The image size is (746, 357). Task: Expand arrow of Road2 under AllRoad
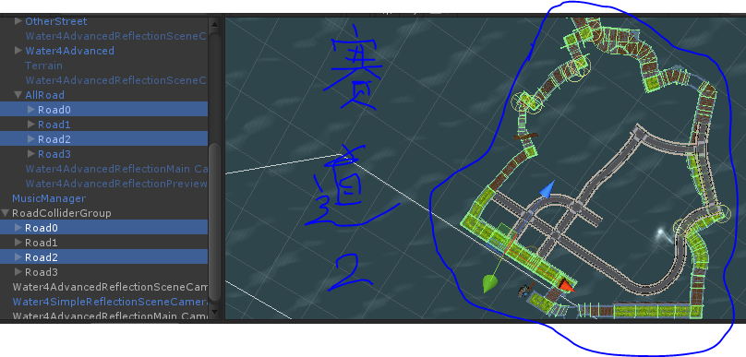click(31, 138)
